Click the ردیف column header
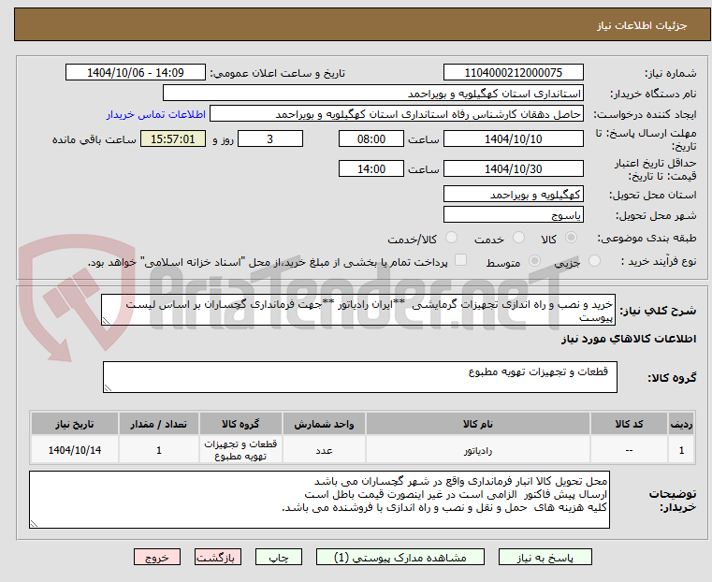The height and width of the screenshot is (582, 712). [x=681, y=424]
